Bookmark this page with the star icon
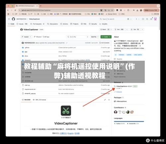Viewport: 166px width, 144px height. [112, 10]
